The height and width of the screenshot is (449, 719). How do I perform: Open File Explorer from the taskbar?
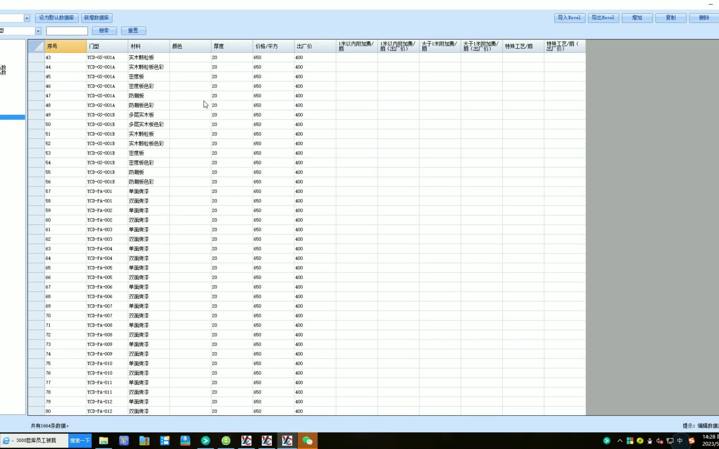(x=104, y=441)
